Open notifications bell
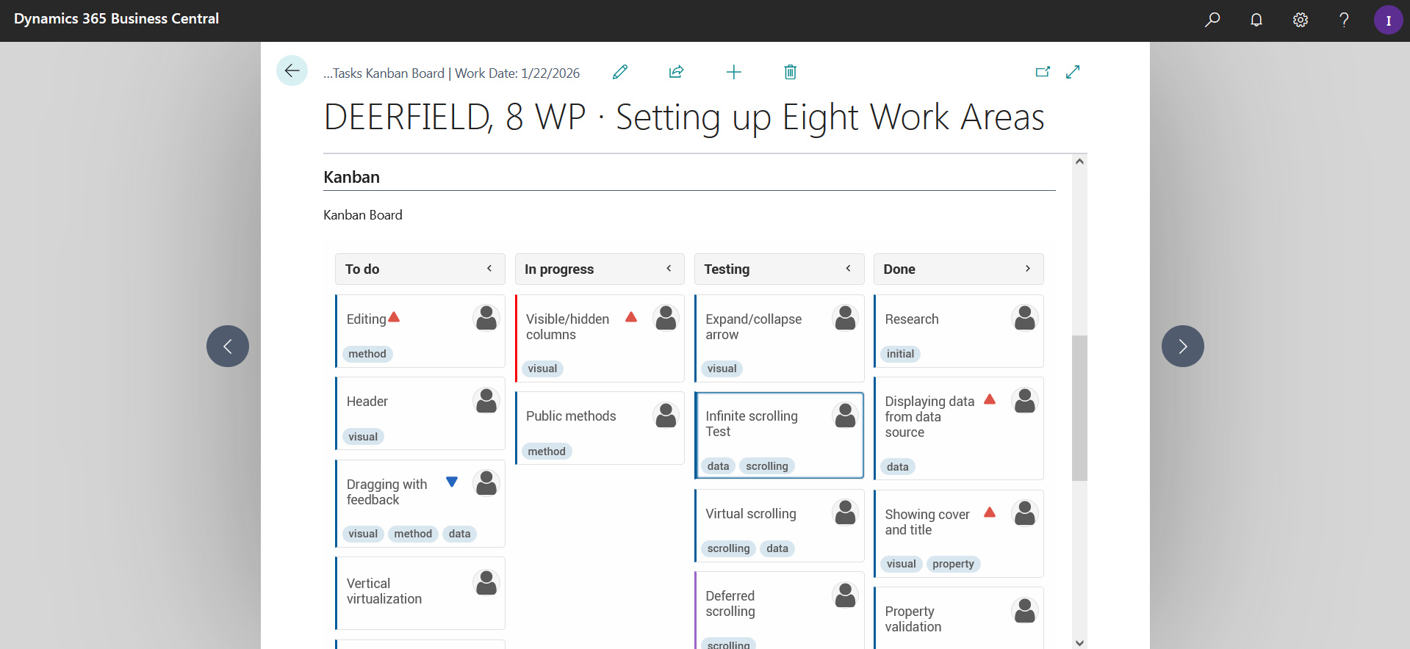This screenshot has width=1410, height=649. tap(1256, 20)
